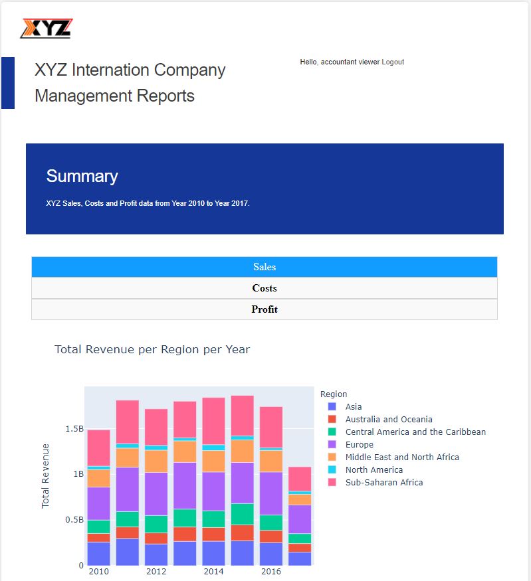Screen dimensions: 531x581
Task: Hide Sub-Saharan Africa series via legend
Action: (x=383, y=482)
